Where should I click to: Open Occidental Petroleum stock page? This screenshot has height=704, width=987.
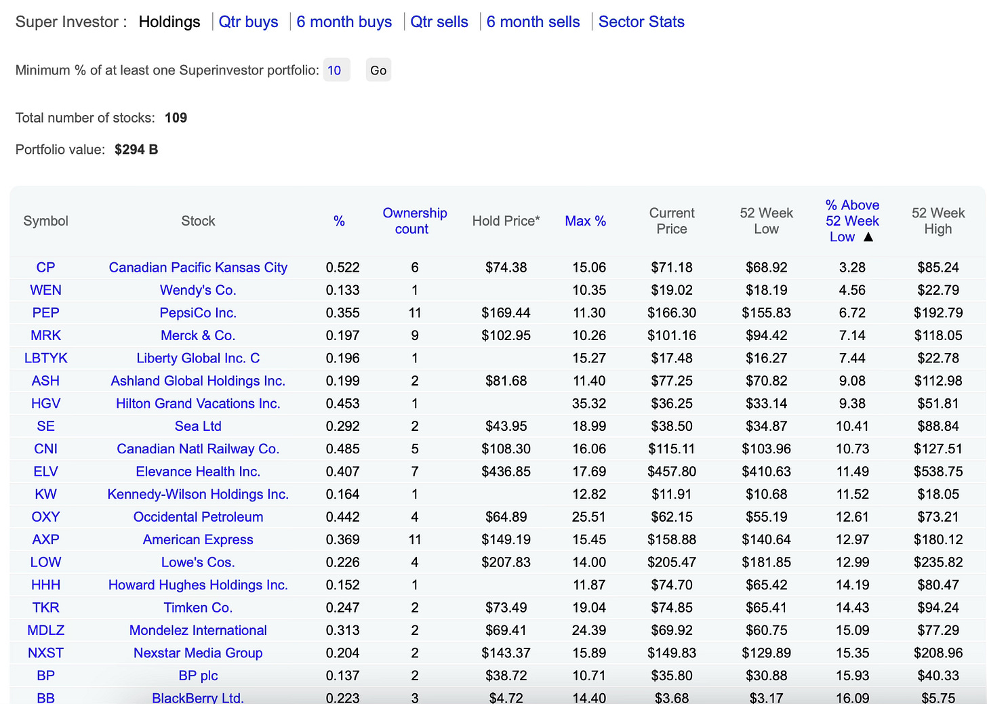(x=198, y=517)
